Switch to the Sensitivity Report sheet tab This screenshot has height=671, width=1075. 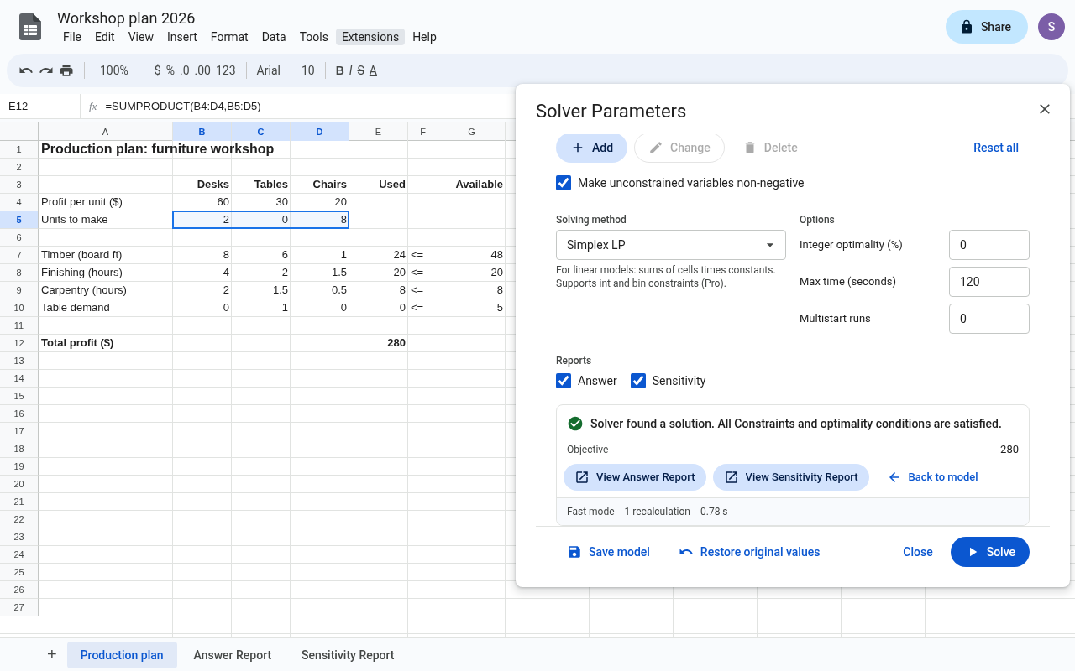tap(348, 655)
